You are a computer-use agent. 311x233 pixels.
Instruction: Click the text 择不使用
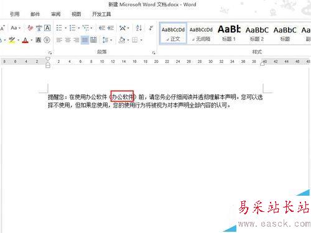tap(58, 105)
